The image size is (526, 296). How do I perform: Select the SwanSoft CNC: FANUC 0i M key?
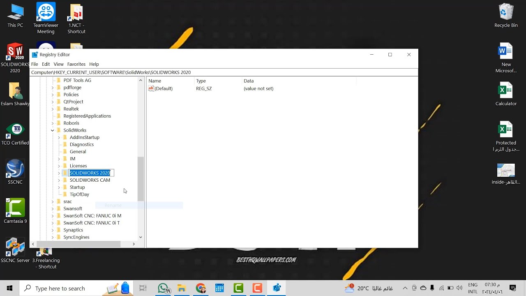point(92,216)
